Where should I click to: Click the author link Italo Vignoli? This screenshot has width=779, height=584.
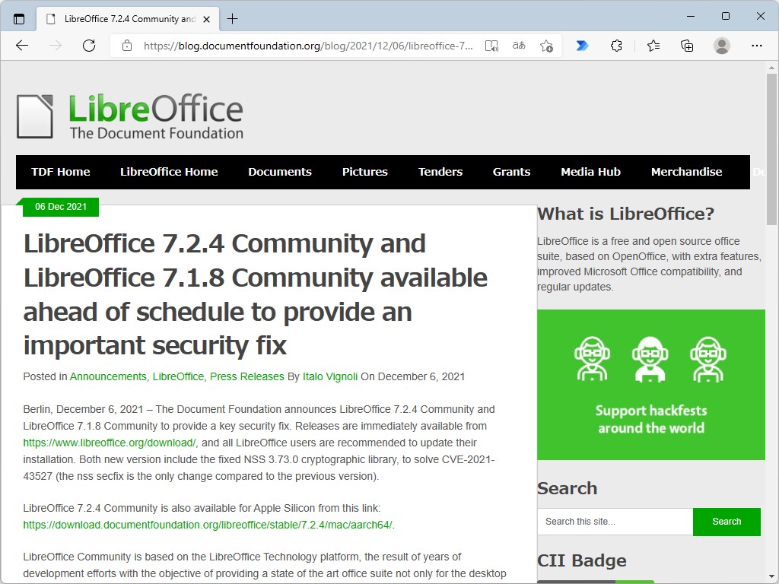click(x=330, y=376)
